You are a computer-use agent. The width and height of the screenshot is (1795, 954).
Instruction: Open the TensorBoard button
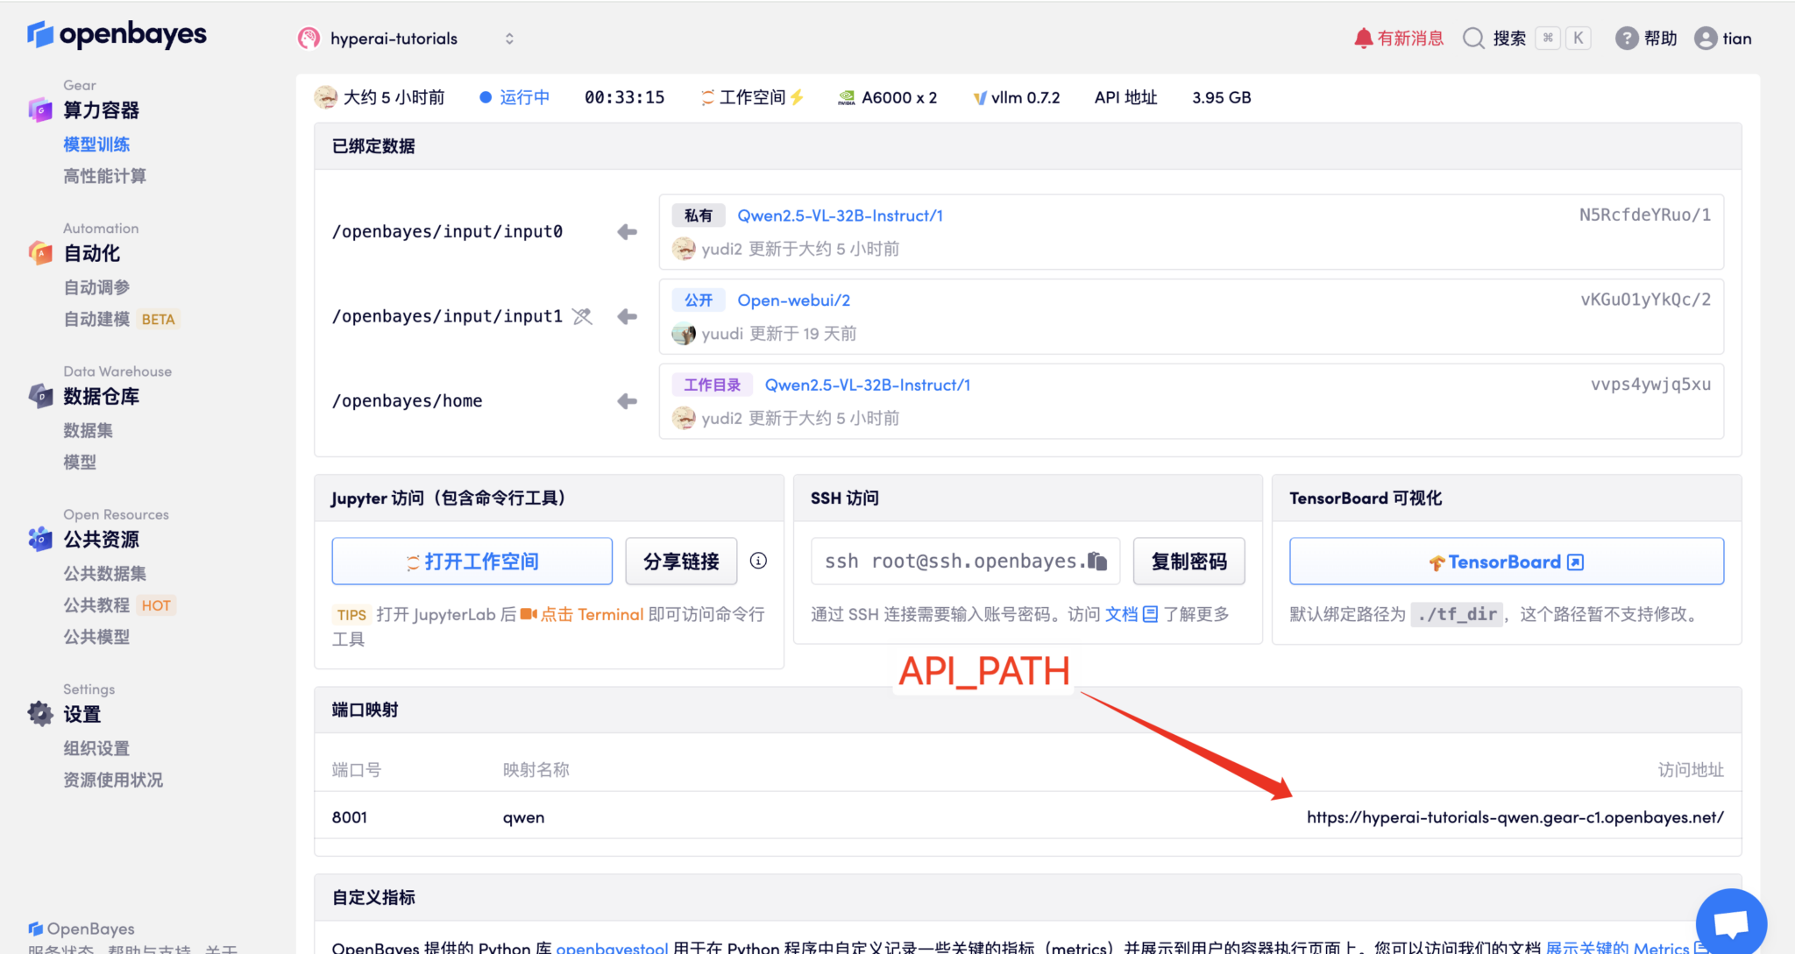tap(1506, 562)
